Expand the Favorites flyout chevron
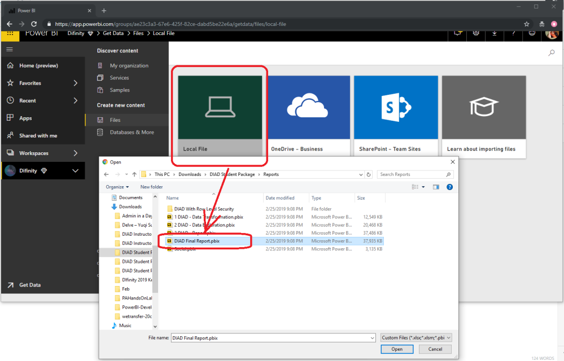This screenshot has height=361, width=564. 76,83
